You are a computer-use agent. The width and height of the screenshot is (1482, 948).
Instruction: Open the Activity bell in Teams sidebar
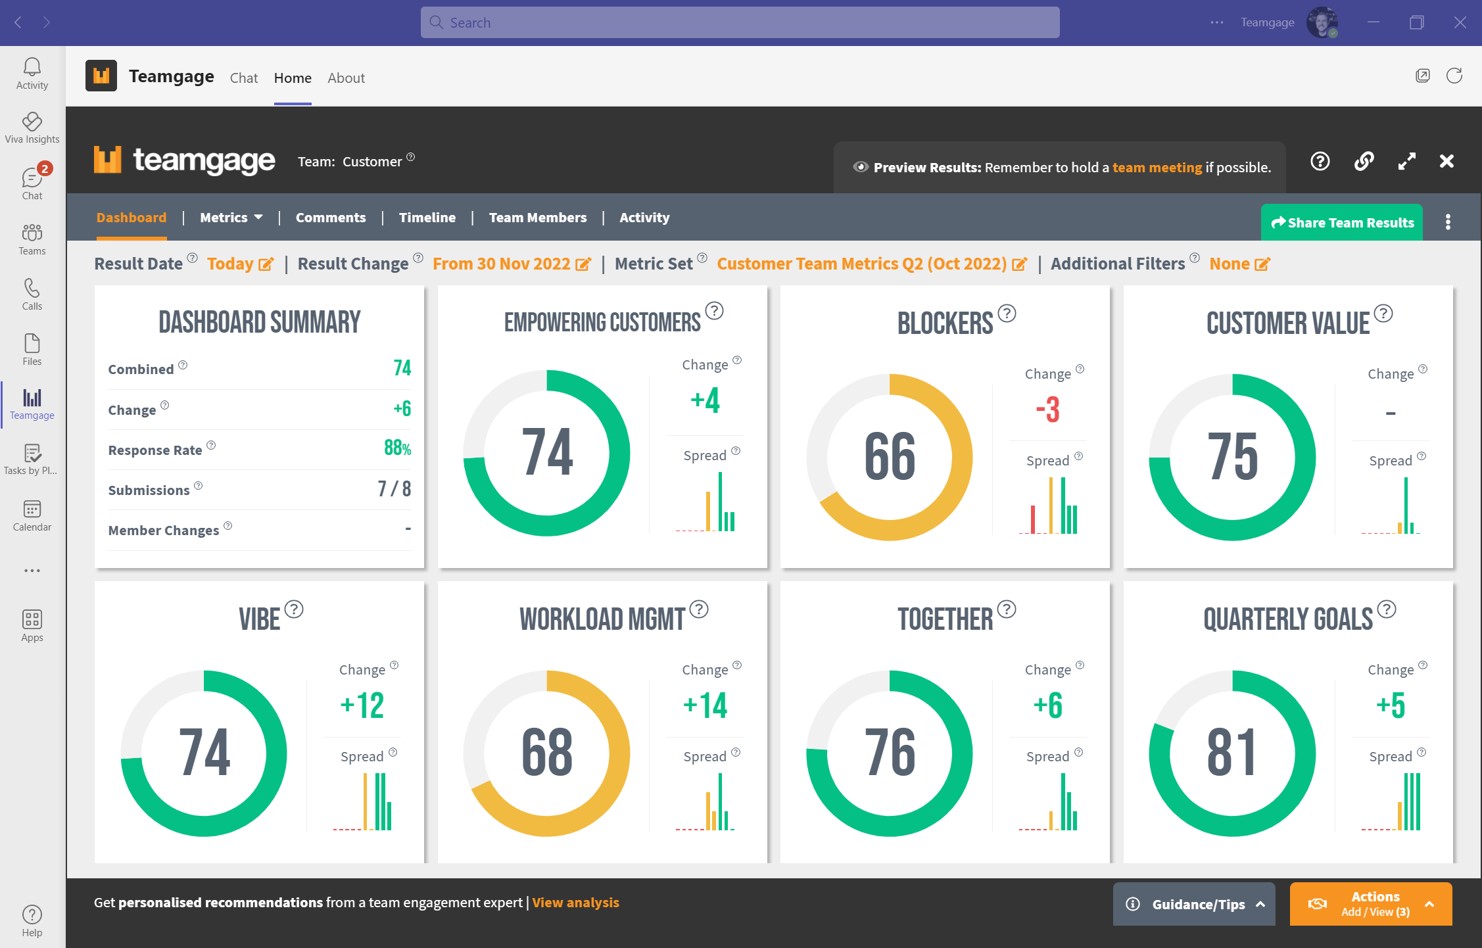pyautogui.click(x=32, y=73)
